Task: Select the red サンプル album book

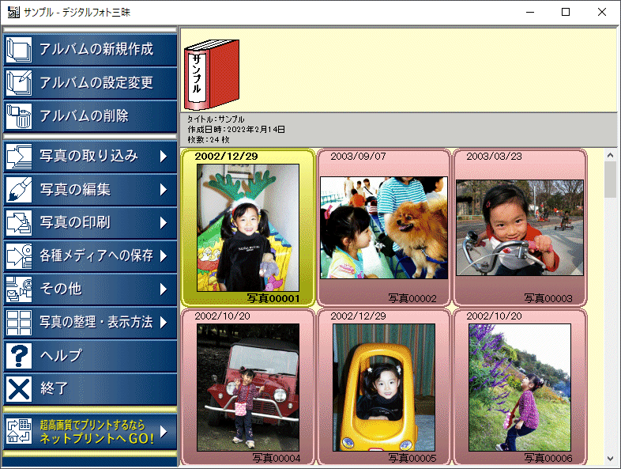Action: tap(212, 74)
